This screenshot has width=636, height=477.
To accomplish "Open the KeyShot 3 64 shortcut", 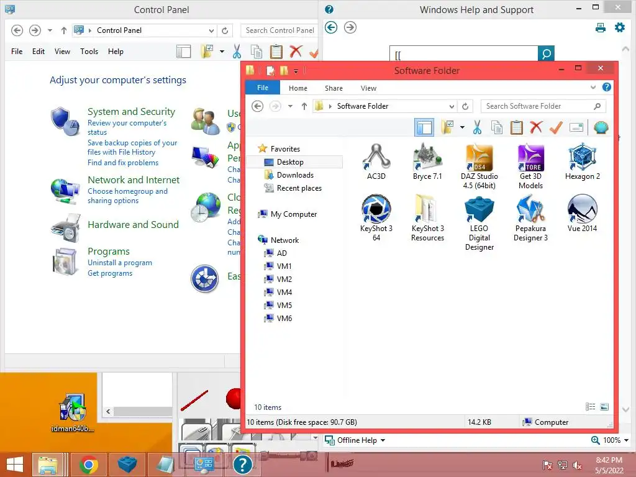I will point(376,218).
